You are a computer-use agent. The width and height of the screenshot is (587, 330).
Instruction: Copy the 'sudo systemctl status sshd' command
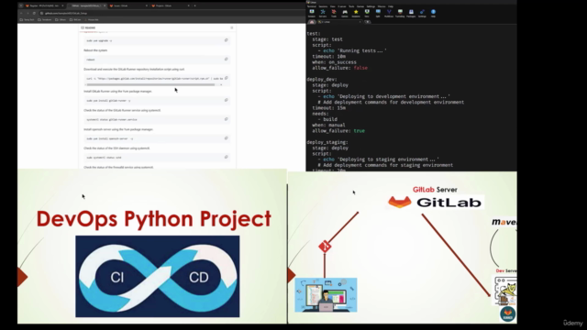(227, 157)
